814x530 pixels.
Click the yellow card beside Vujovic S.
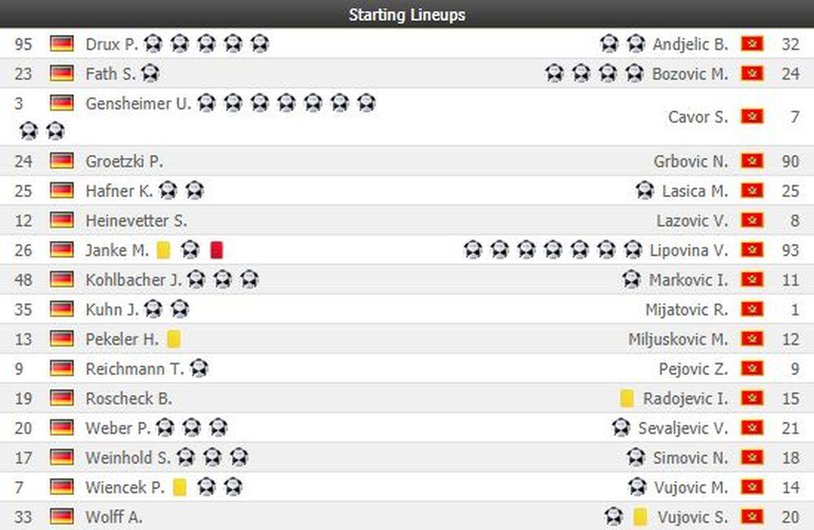[640, 516]
